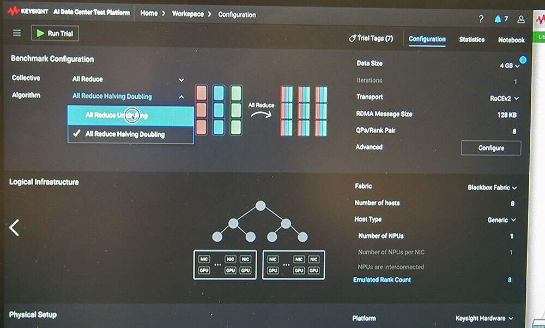
Task: Open the hamburger menu icon
Action: coord(17,33)
